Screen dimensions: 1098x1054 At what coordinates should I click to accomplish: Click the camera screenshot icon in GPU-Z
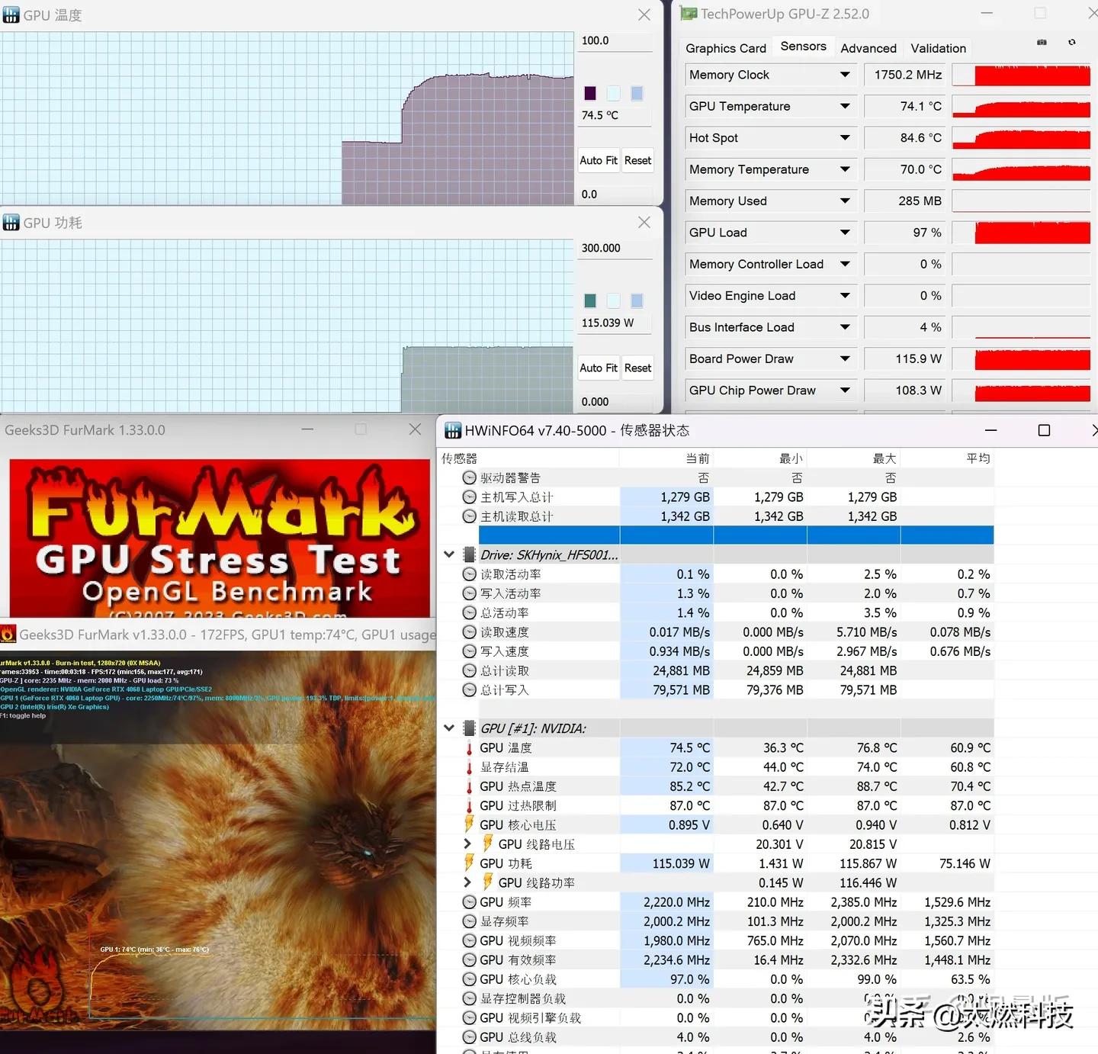pos(1042,42)
